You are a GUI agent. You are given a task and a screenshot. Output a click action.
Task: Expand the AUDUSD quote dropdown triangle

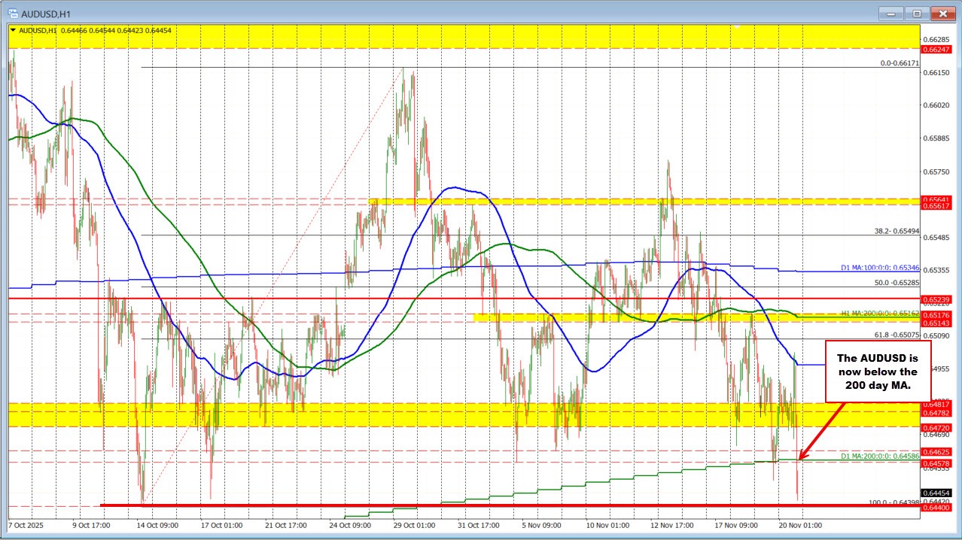click(14, 31)
